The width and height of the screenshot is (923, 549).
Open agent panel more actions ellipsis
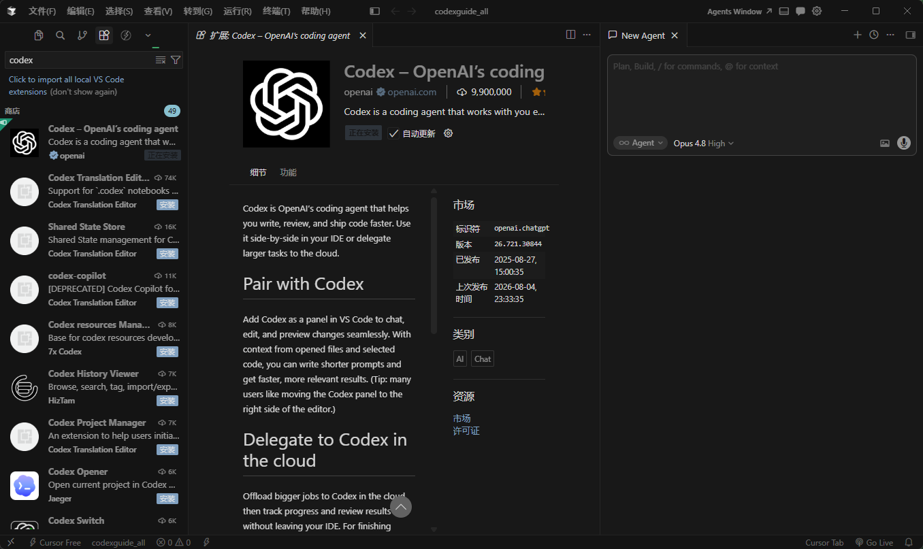point(890,35)
